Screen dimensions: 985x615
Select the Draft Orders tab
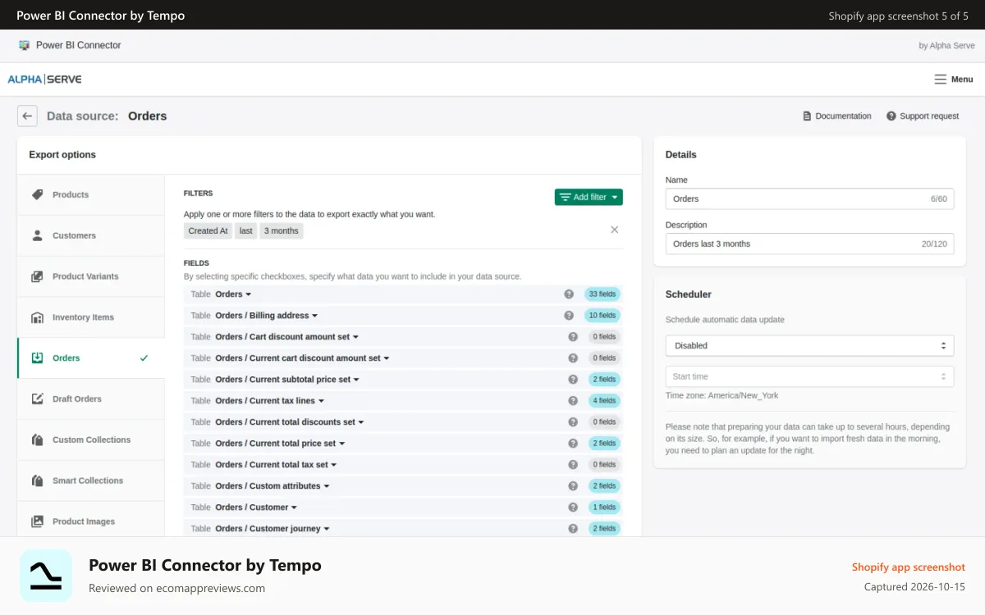pyautogui.click(x=90, y=399)
